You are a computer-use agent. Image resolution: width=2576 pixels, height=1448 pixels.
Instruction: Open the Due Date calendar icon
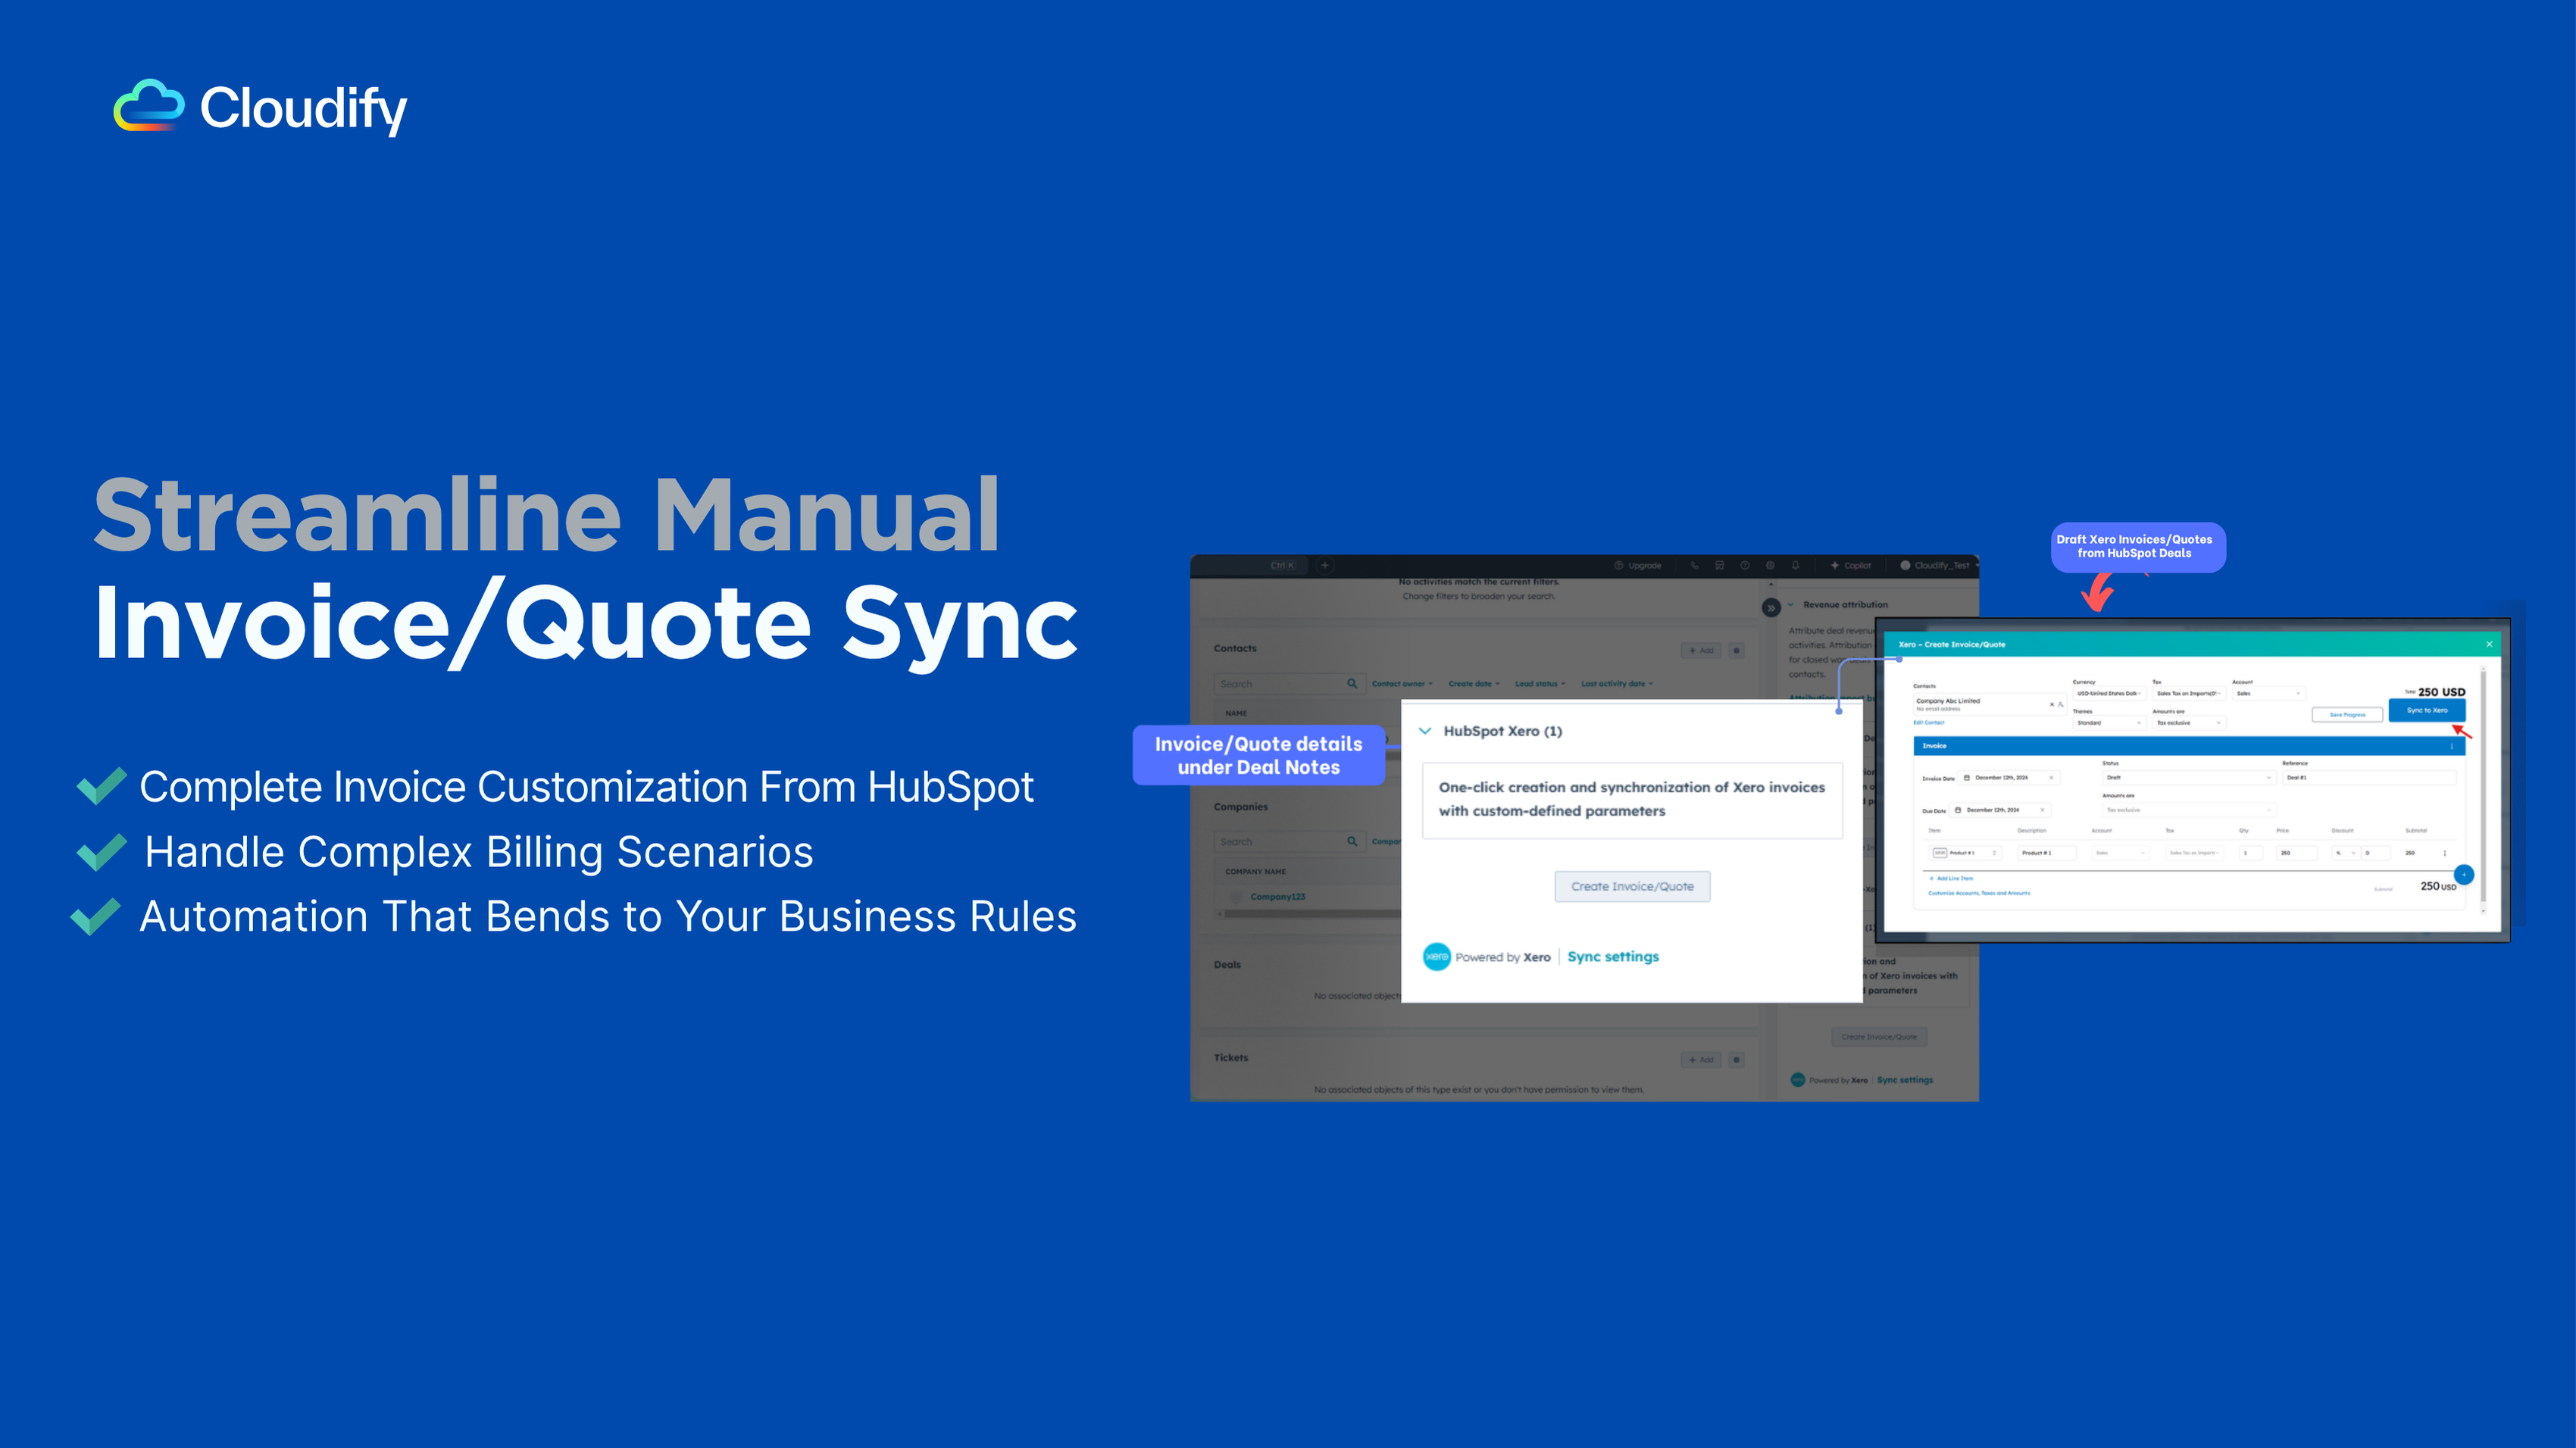tap(1958, 810)
